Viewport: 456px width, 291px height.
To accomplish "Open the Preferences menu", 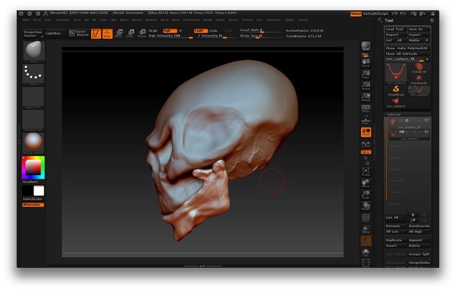I will click(191, 20).
